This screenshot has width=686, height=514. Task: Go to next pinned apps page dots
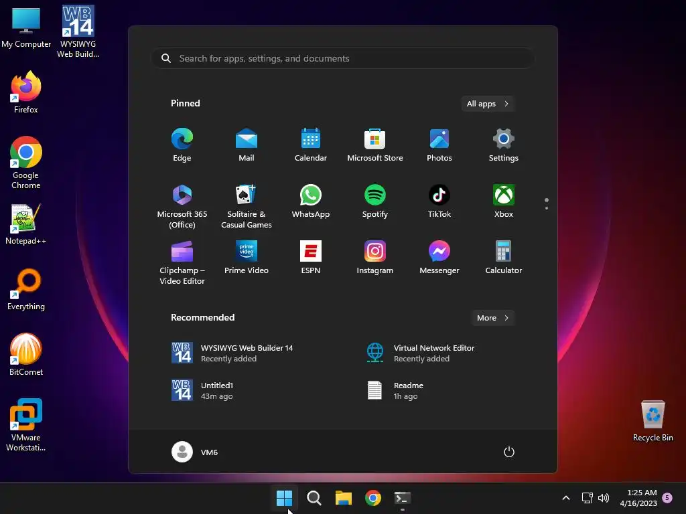click(547, 203)
